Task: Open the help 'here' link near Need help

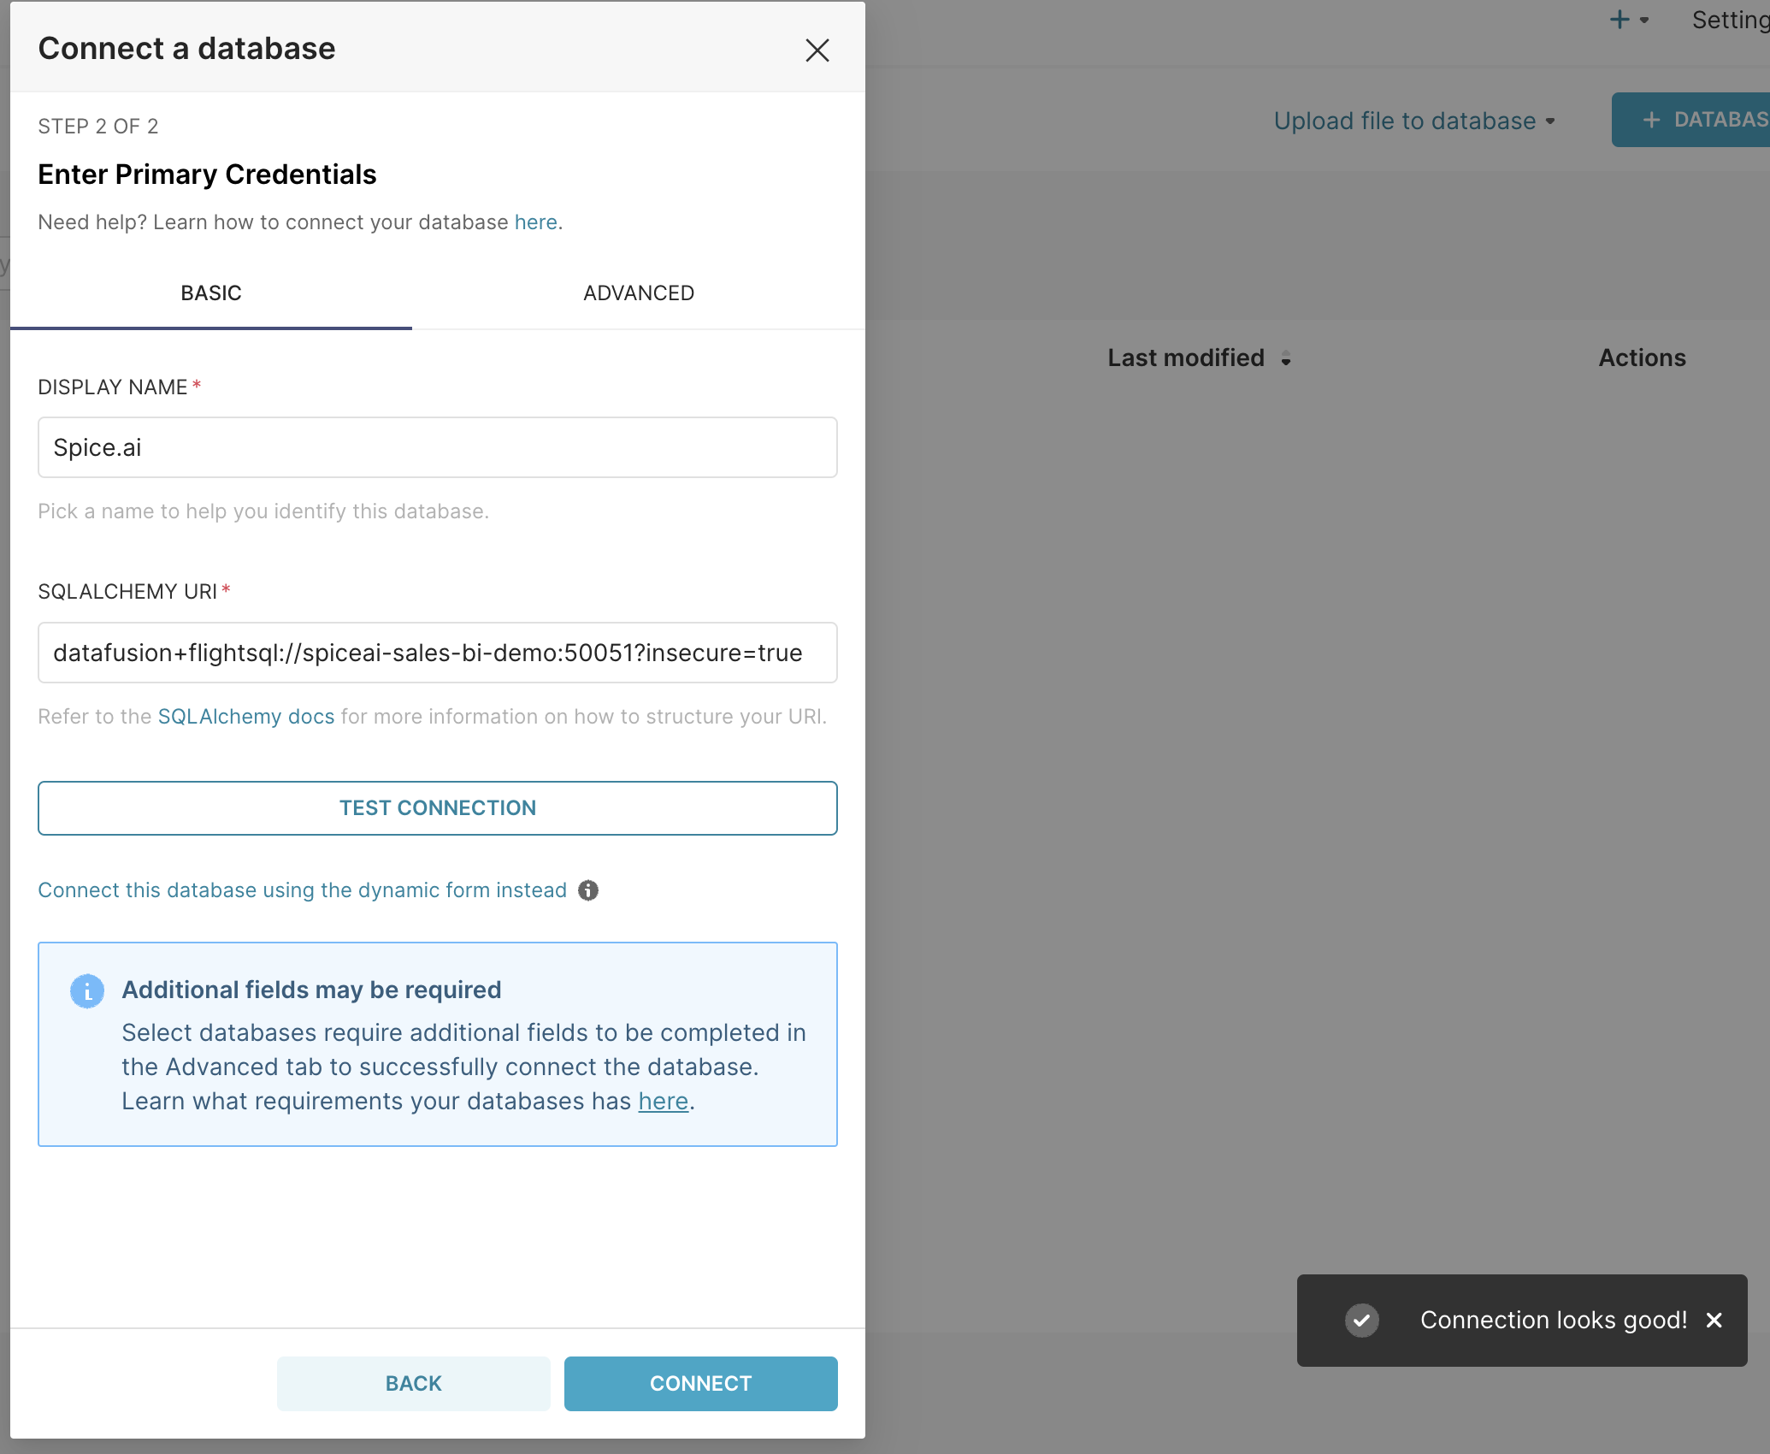Action: point(535,222)
